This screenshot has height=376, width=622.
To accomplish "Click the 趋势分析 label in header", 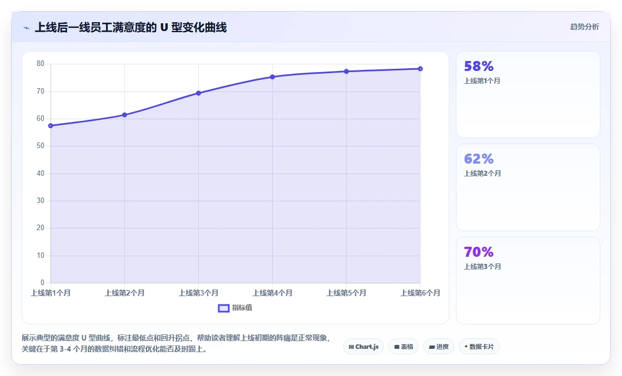I will 584,27.
